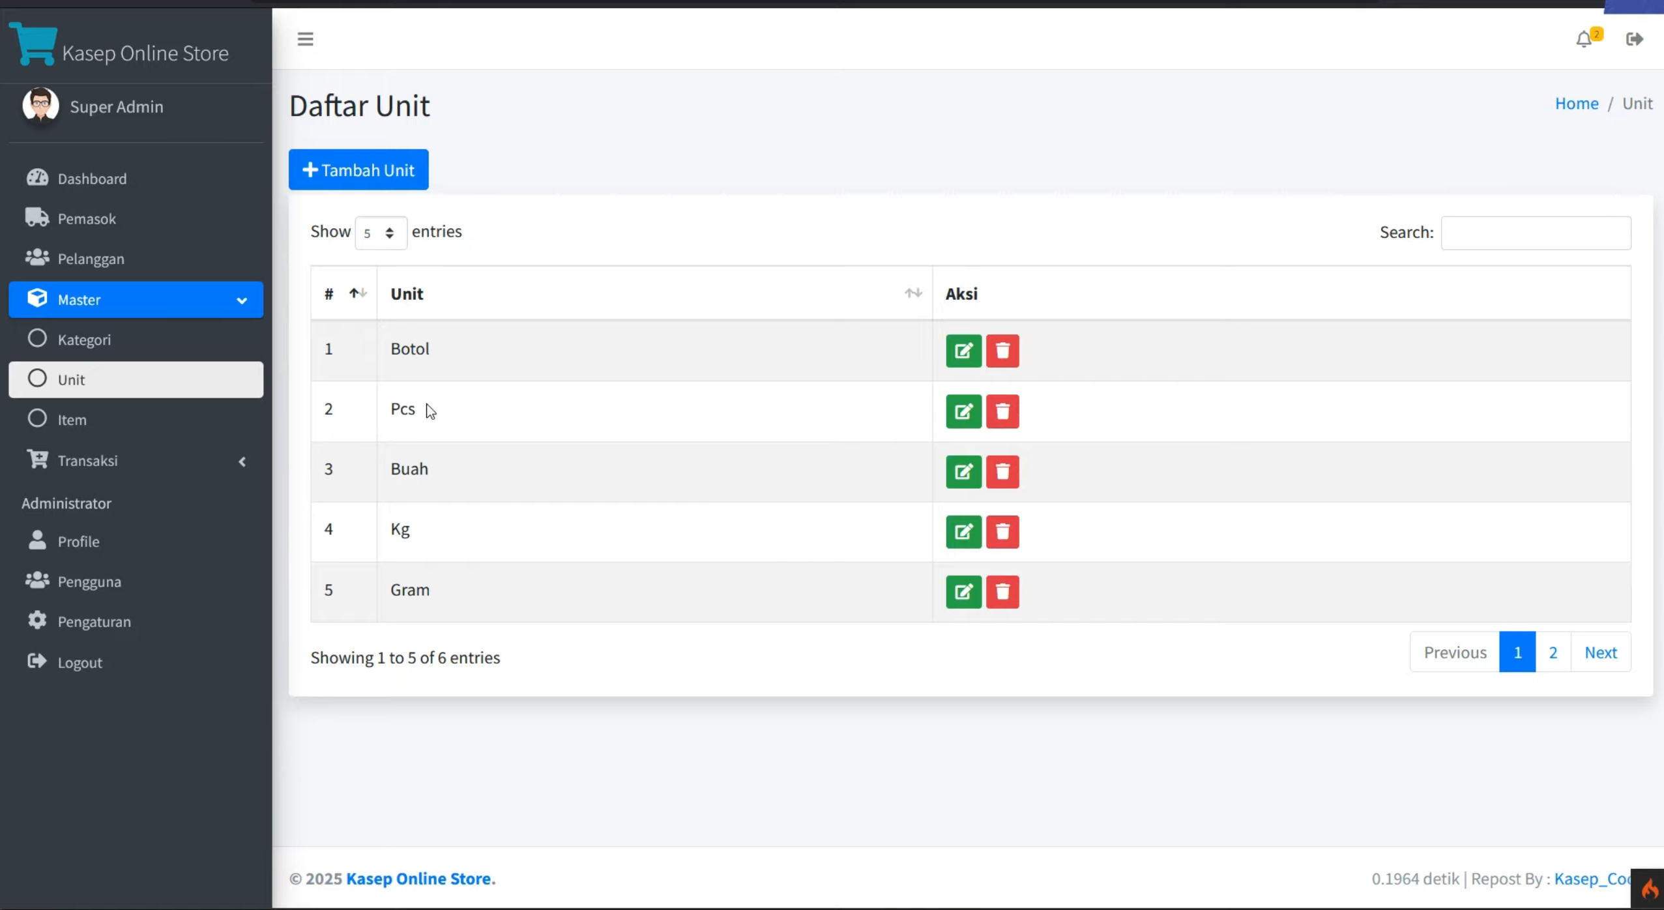The width and height of the screenshot is (1664, 910).
Task: Open Profile in the Administrator section
Action: click(x=136, y=541)
